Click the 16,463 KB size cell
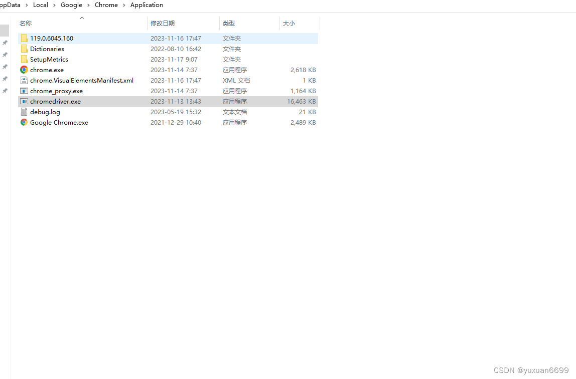This screenshot has width=576, height=379. click(x=301, y=102)
